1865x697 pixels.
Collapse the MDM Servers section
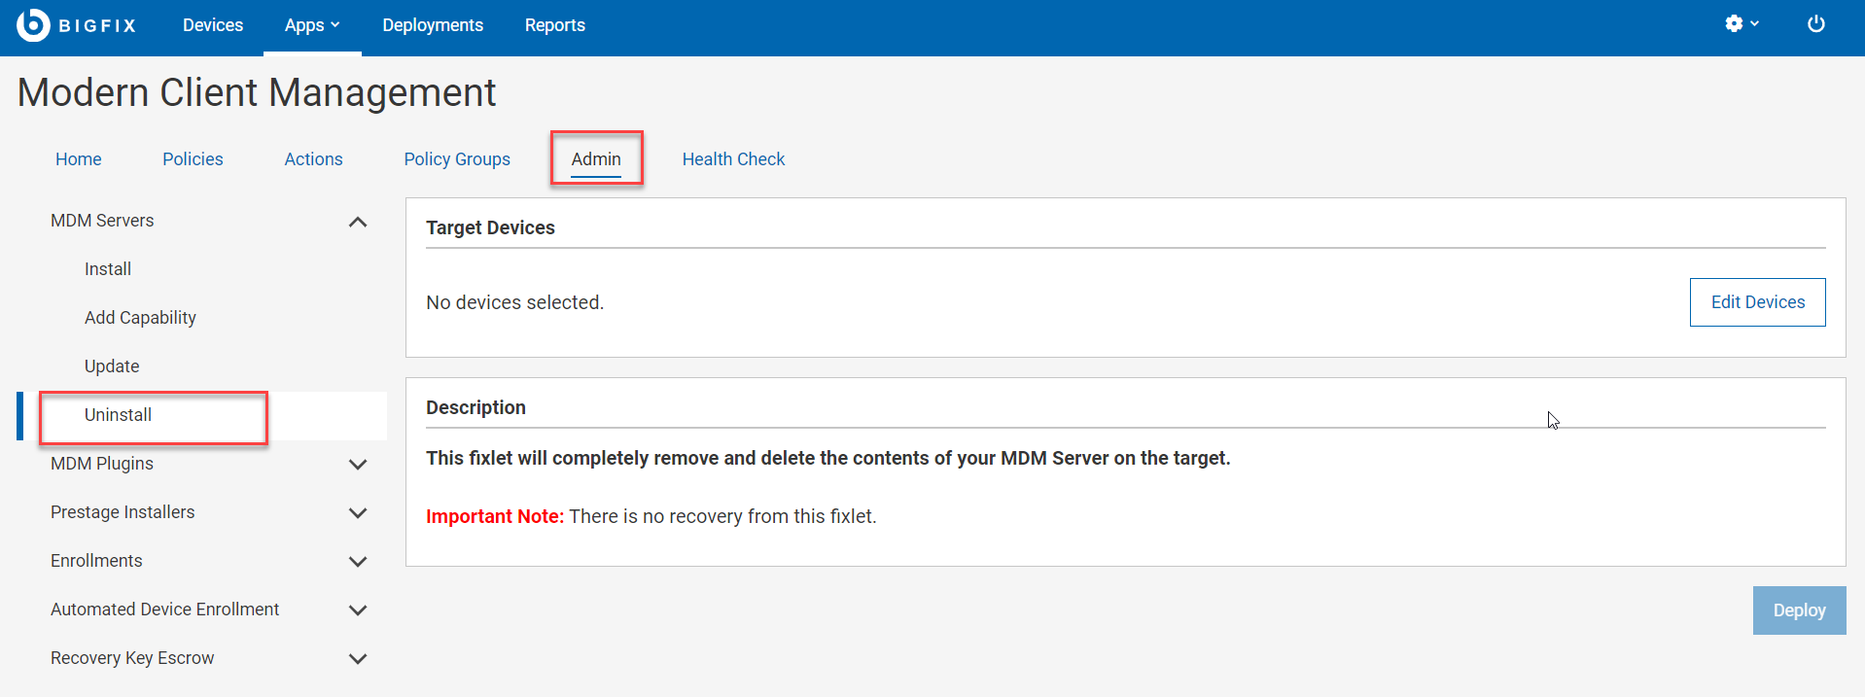358,222
